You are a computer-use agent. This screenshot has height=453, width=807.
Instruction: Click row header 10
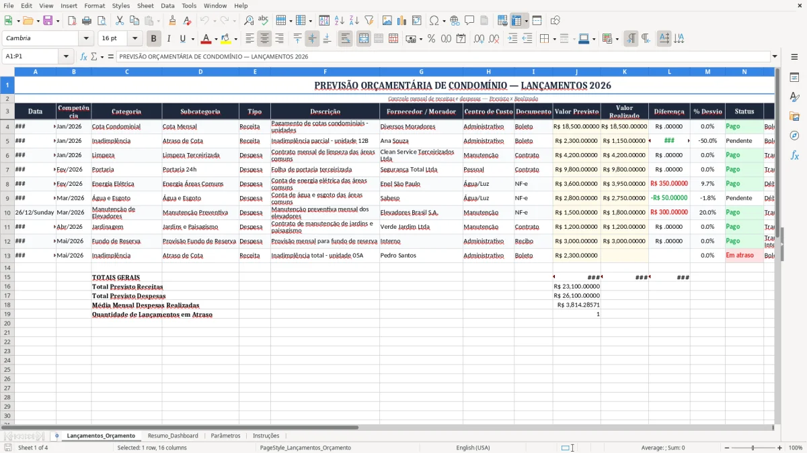pyautogui.click(x=7, y=212)
